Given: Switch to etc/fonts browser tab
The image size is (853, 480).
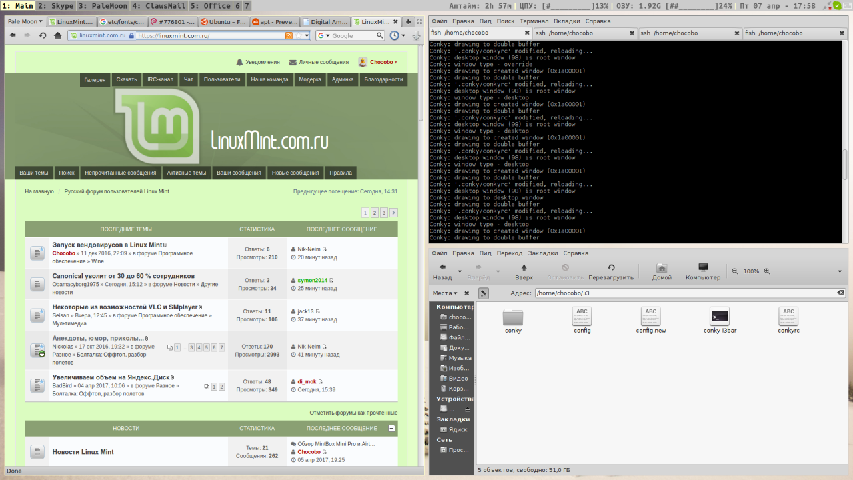Looking at the screenshot, I should (121, 21).
